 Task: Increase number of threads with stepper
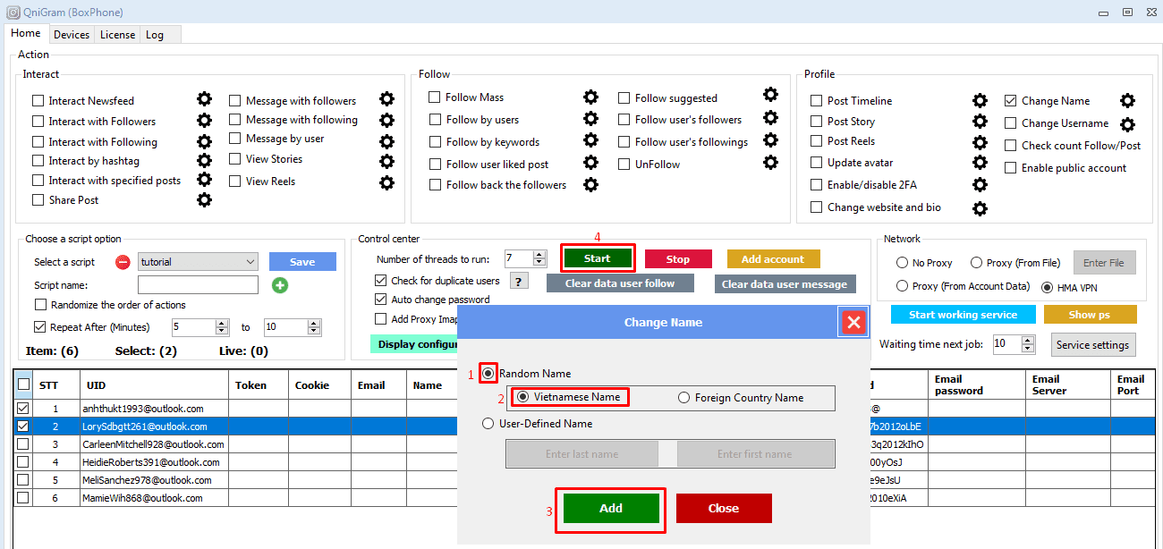coord(539,255)
